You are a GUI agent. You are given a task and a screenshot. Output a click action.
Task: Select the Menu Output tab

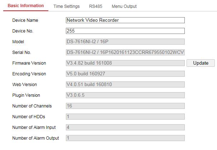click(x=124, y=6)
